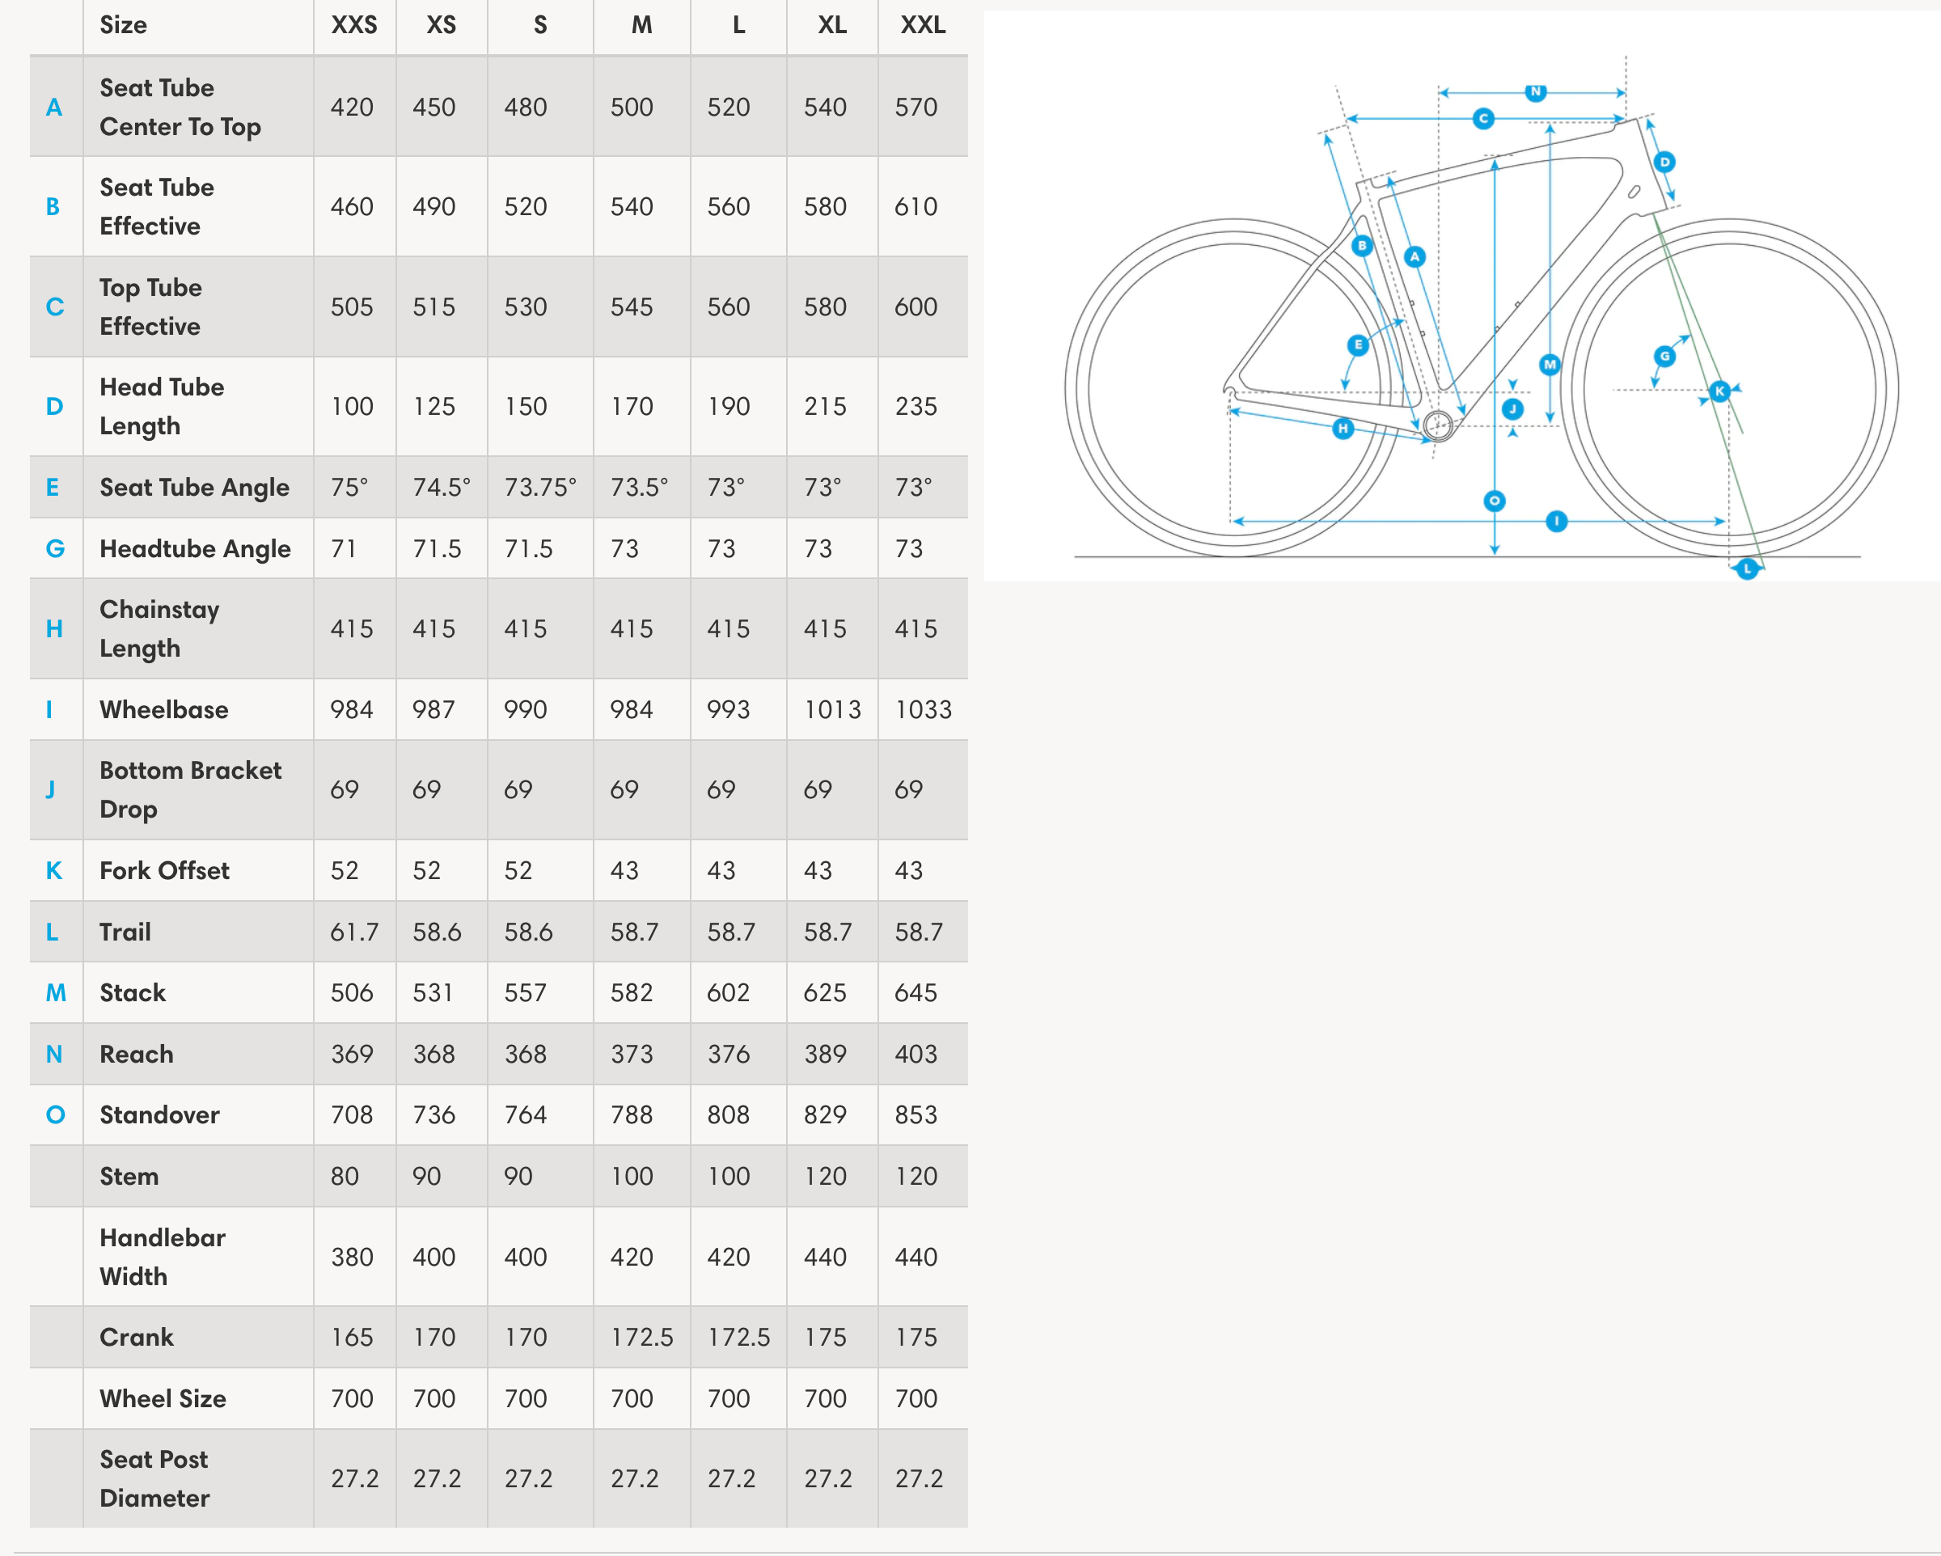Select the G headtube angle marker on diagram
Image resolution: width=1941 pixels, height=1556 pixels.
(1664, 357)
